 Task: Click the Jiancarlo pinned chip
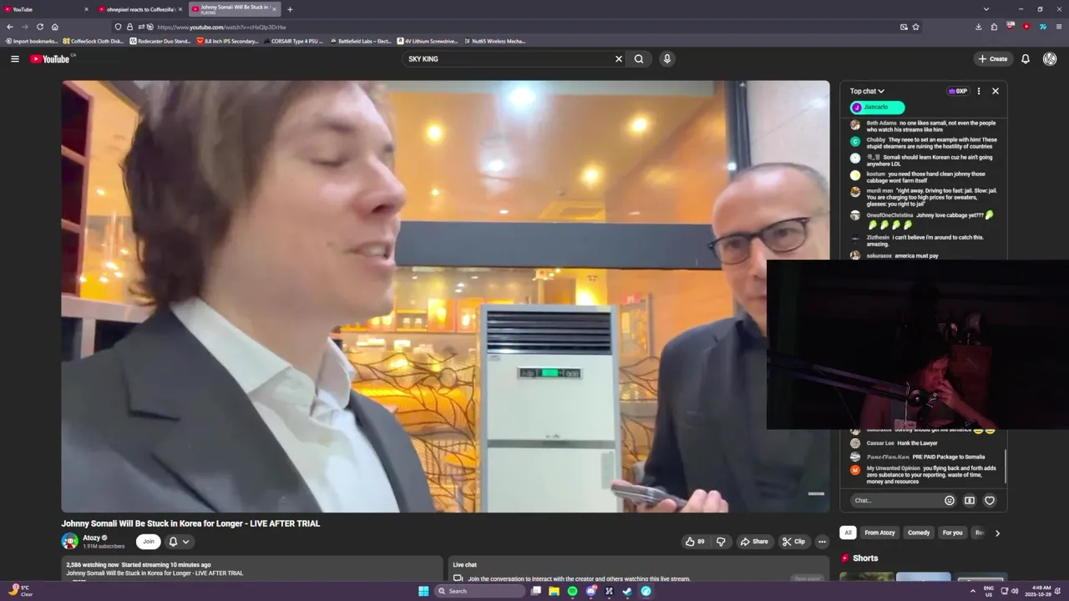point(877,107)
